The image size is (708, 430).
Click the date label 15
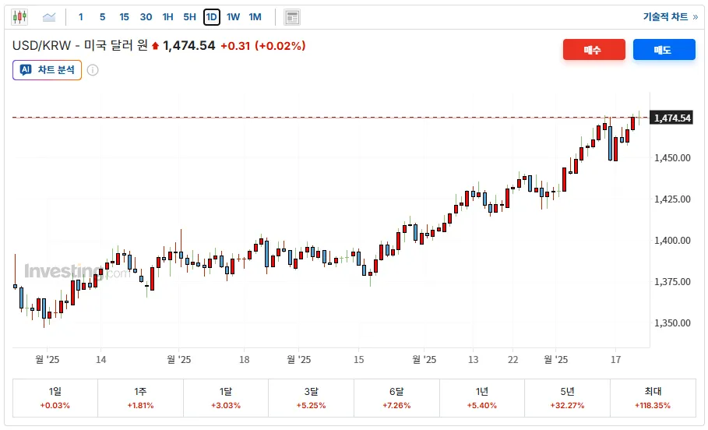coord(358,360)
